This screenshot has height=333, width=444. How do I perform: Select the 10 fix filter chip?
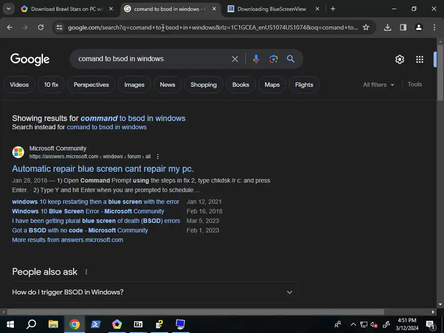click(51, 85)
